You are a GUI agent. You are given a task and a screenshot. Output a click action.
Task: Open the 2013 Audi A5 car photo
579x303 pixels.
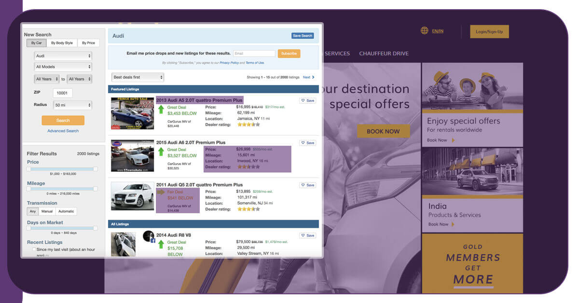point(133,113)
